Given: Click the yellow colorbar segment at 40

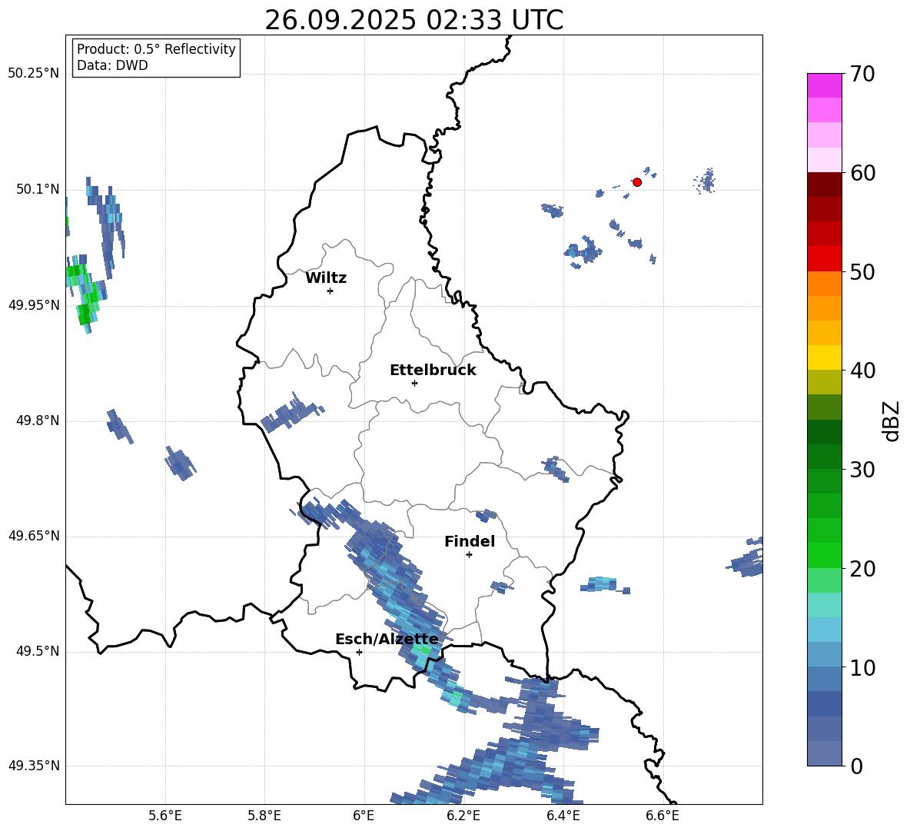Looking at the screenshot, I should coord(824,357).
